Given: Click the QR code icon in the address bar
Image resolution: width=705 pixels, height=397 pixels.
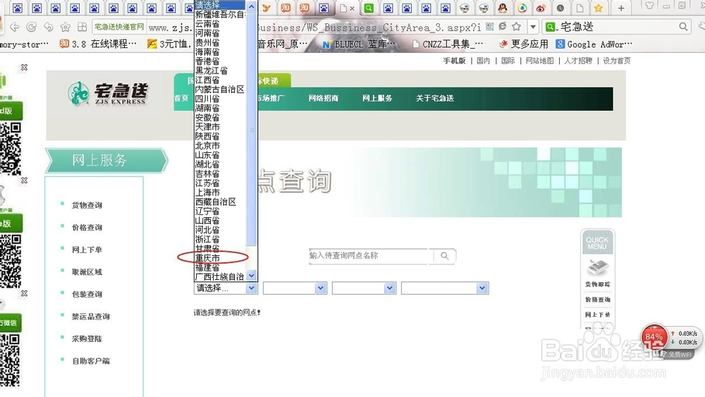Looking at the screenshot, I should [x=490, y=27].
